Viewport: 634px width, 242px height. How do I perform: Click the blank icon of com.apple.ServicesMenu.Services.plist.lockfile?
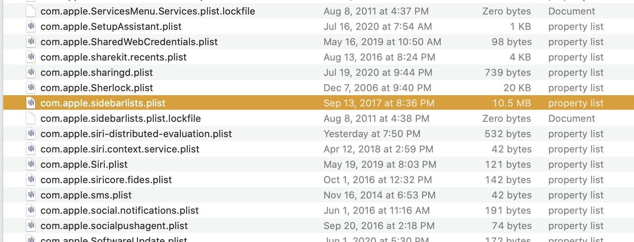(x=31, y=11)
